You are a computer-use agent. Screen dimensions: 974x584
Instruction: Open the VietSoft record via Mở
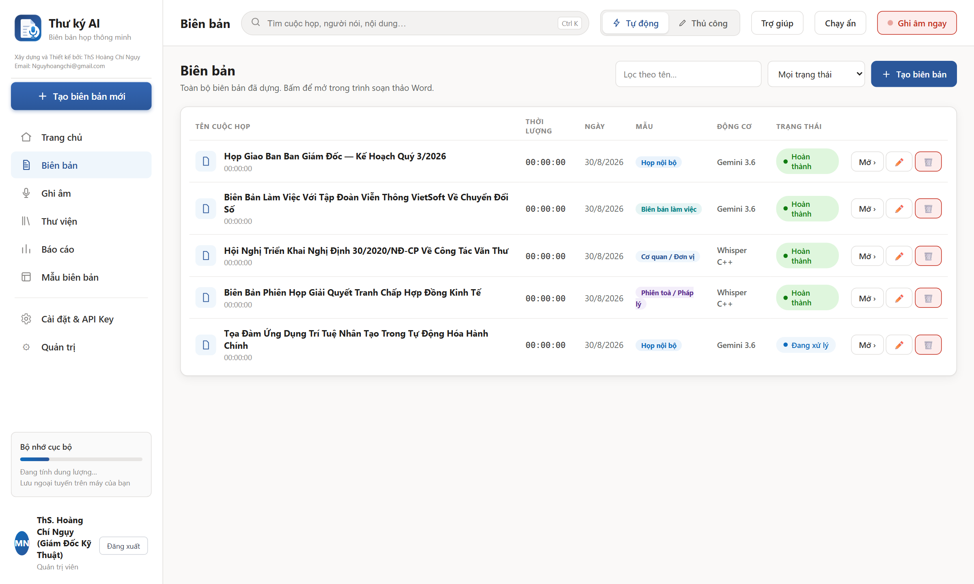(x=867, y=208)
